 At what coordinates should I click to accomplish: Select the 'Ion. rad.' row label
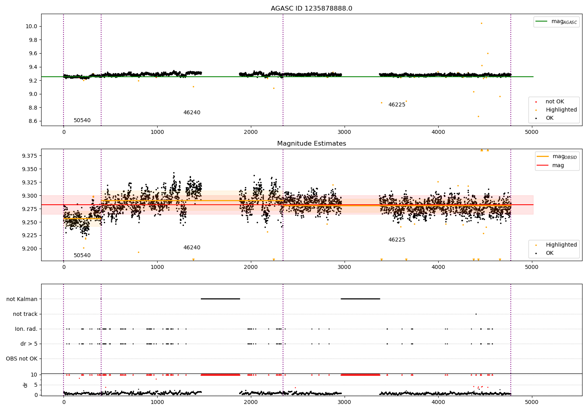(x=26, y=329)
